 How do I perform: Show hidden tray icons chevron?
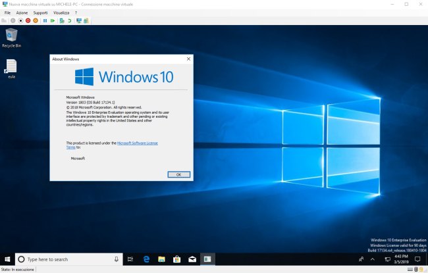pos(373,259)
